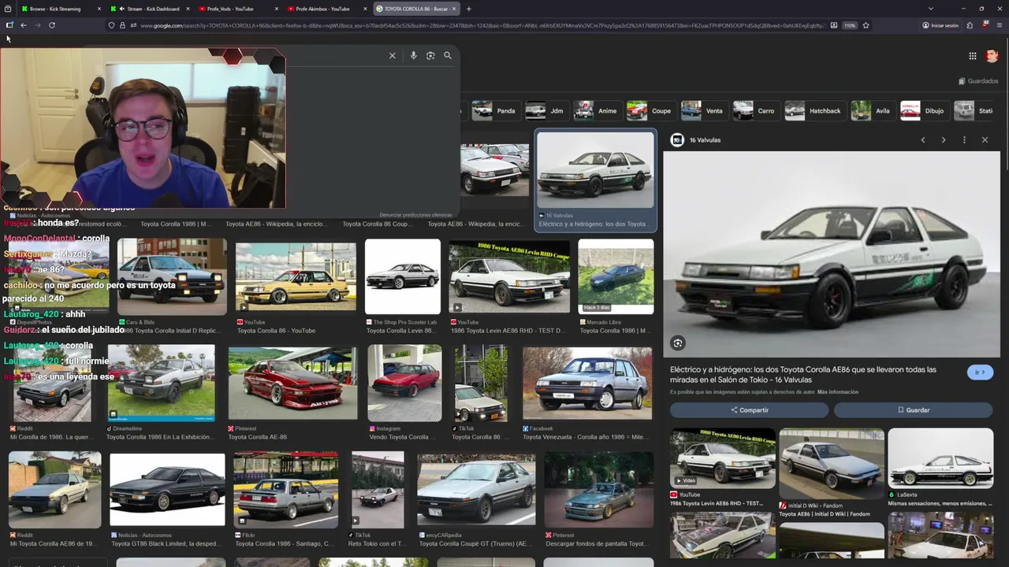The width and height of the screenshot is (1009, 567).
Task: Click the padlock site information icon
Action: [x=122, y=25]
